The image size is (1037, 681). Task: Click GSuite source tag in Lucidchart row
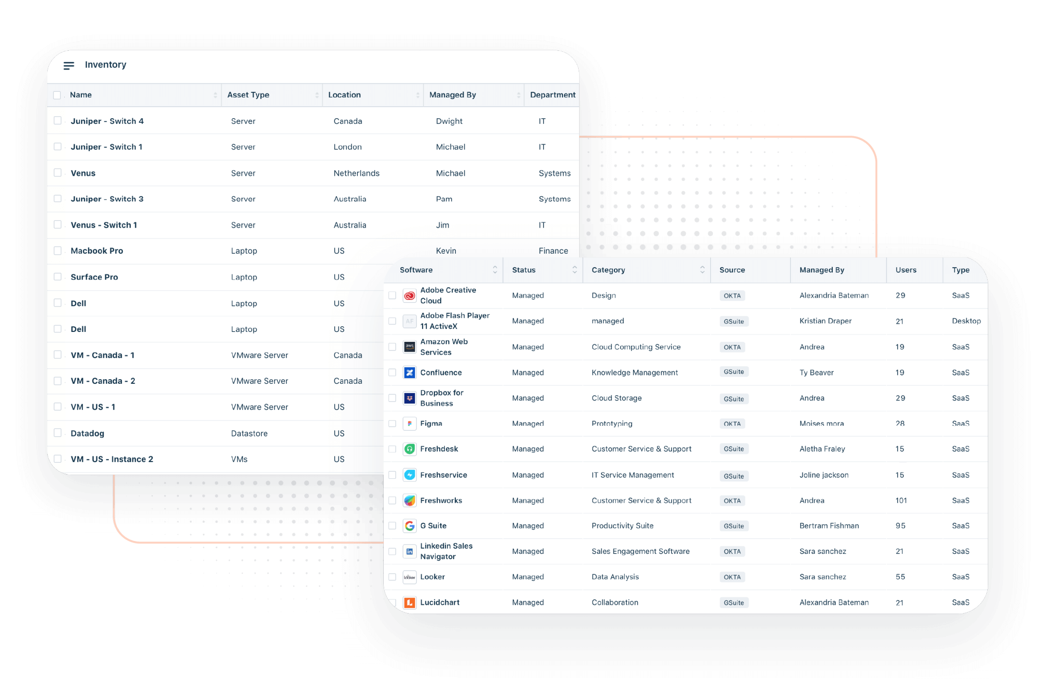734,603
